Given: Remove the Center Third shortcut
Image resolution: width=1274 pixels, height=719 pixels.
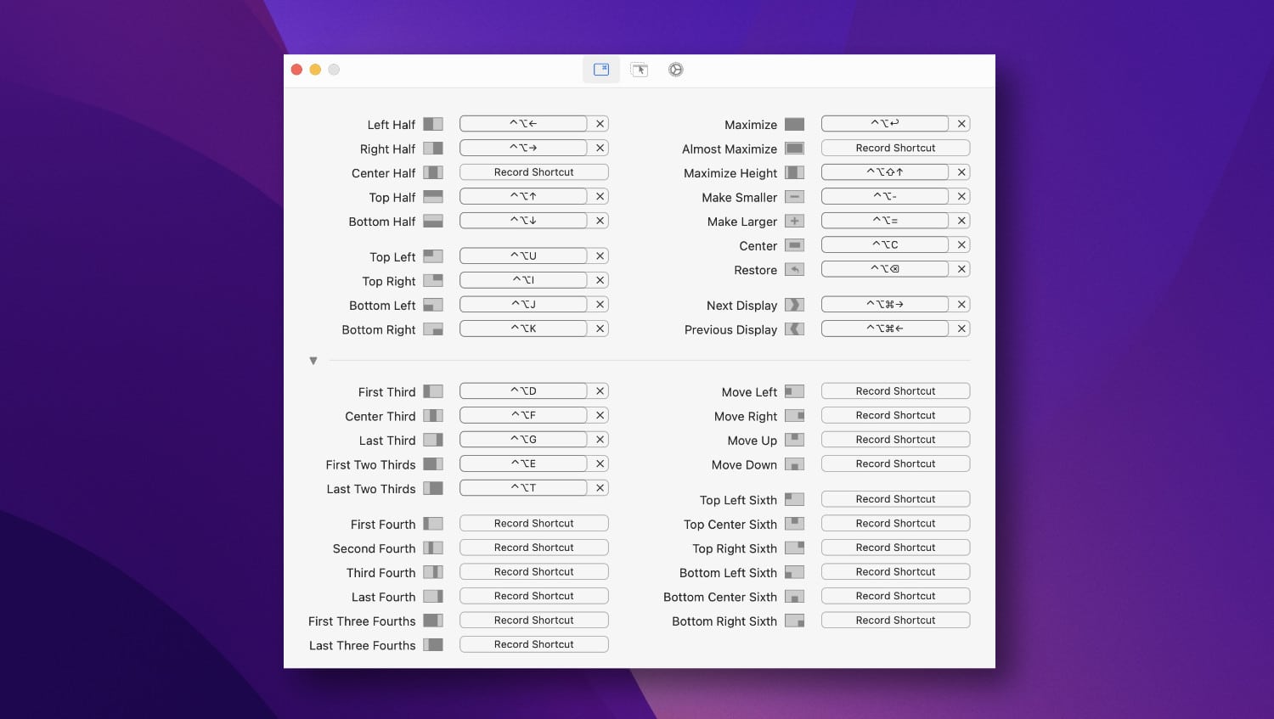Looking at the screenshot, I should [600, 415].
